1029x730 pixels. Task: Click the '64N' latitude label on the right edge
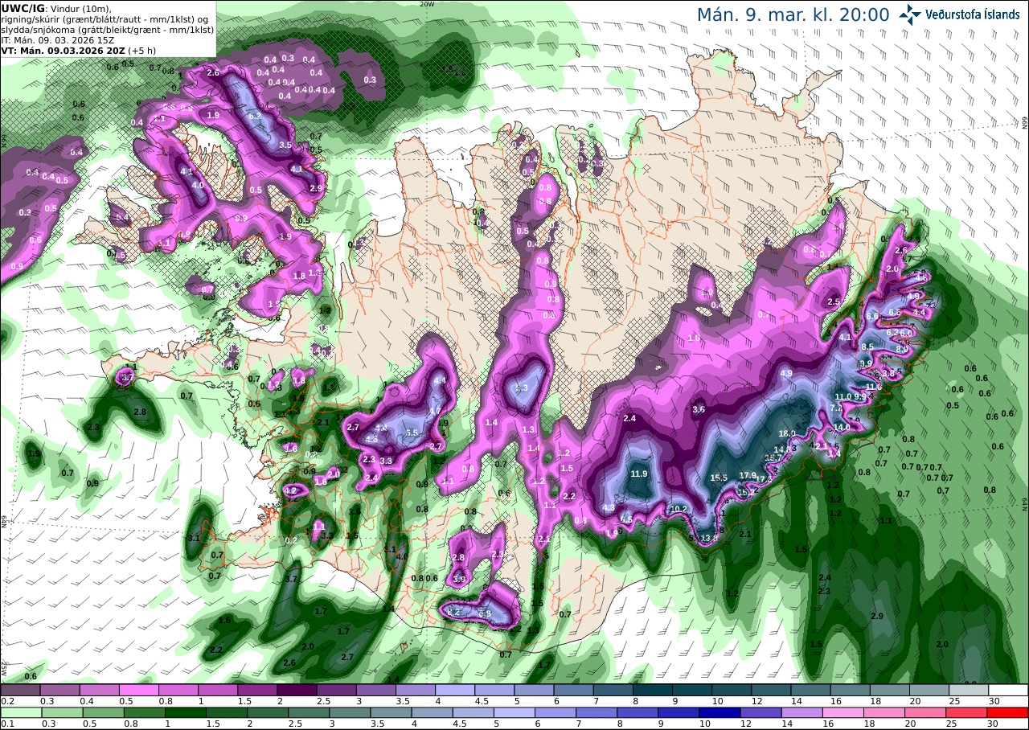click(x=1025, y=503)
